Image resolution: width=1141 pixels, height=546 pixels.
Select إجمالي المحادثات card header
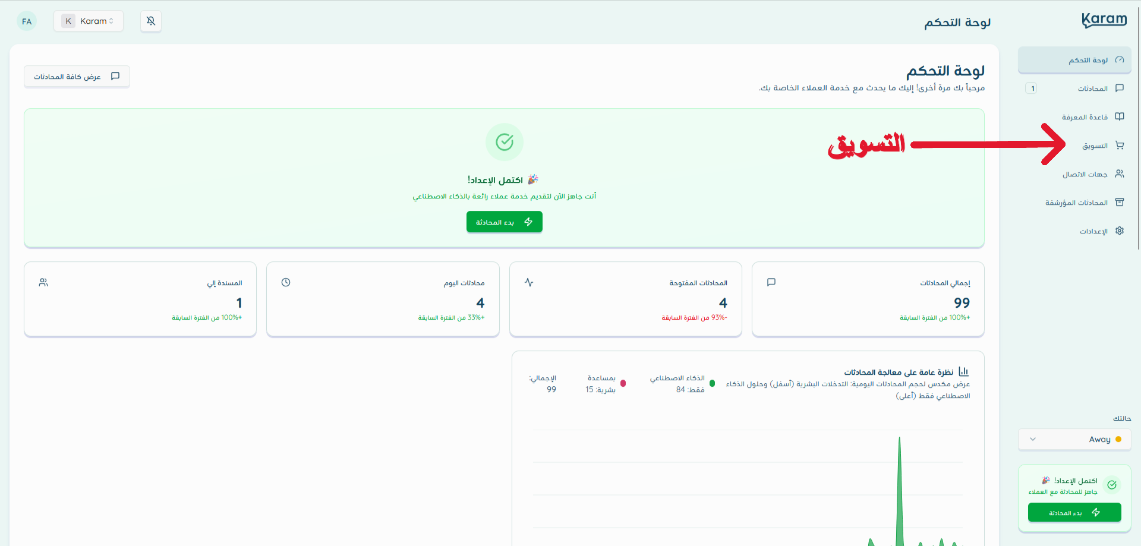947,283
